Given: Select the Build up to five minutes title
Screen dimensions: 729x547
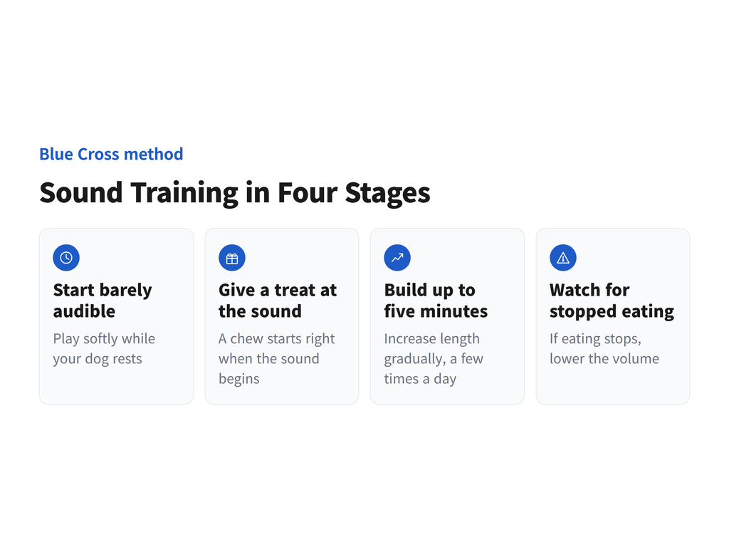Looking at the screenshot, I should coord(436,301).
